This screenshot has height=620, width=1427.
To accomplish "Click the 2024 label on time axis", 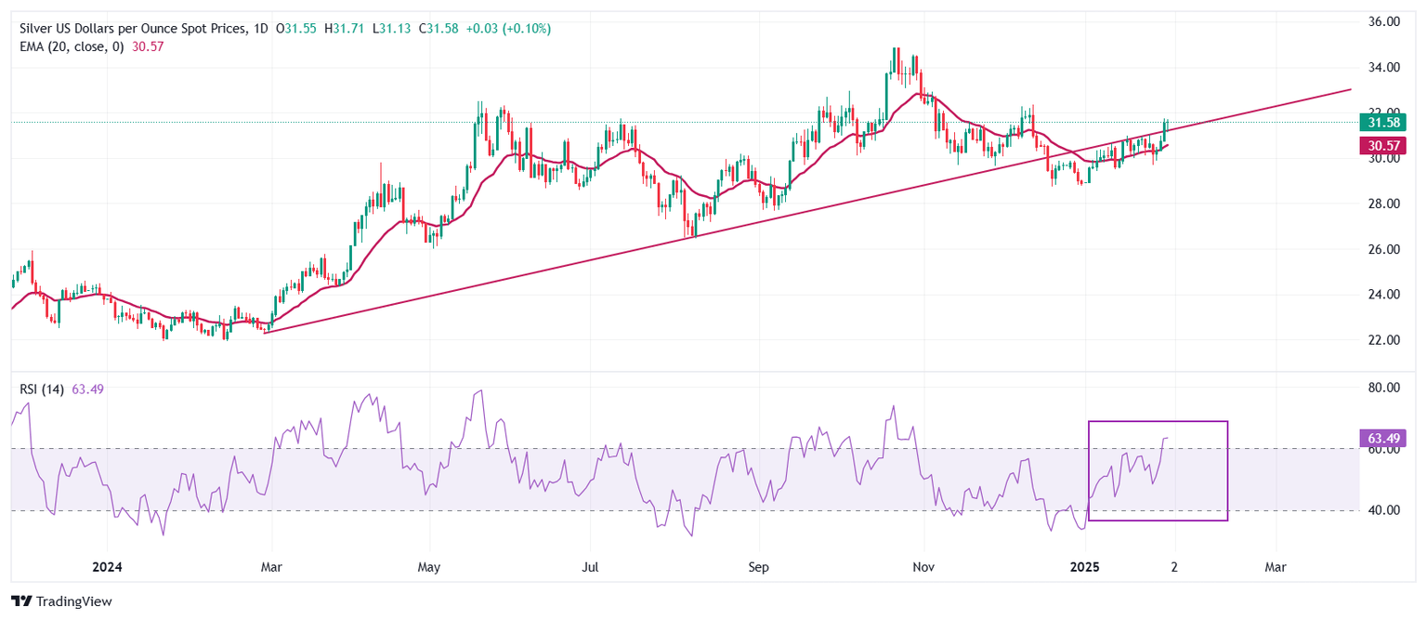I will point(108,566).
